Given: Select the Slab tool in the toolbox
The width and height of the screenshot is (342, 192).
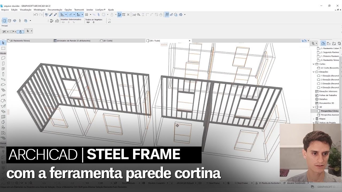Looking at the screenshot, I should click(x=3, y=85).
